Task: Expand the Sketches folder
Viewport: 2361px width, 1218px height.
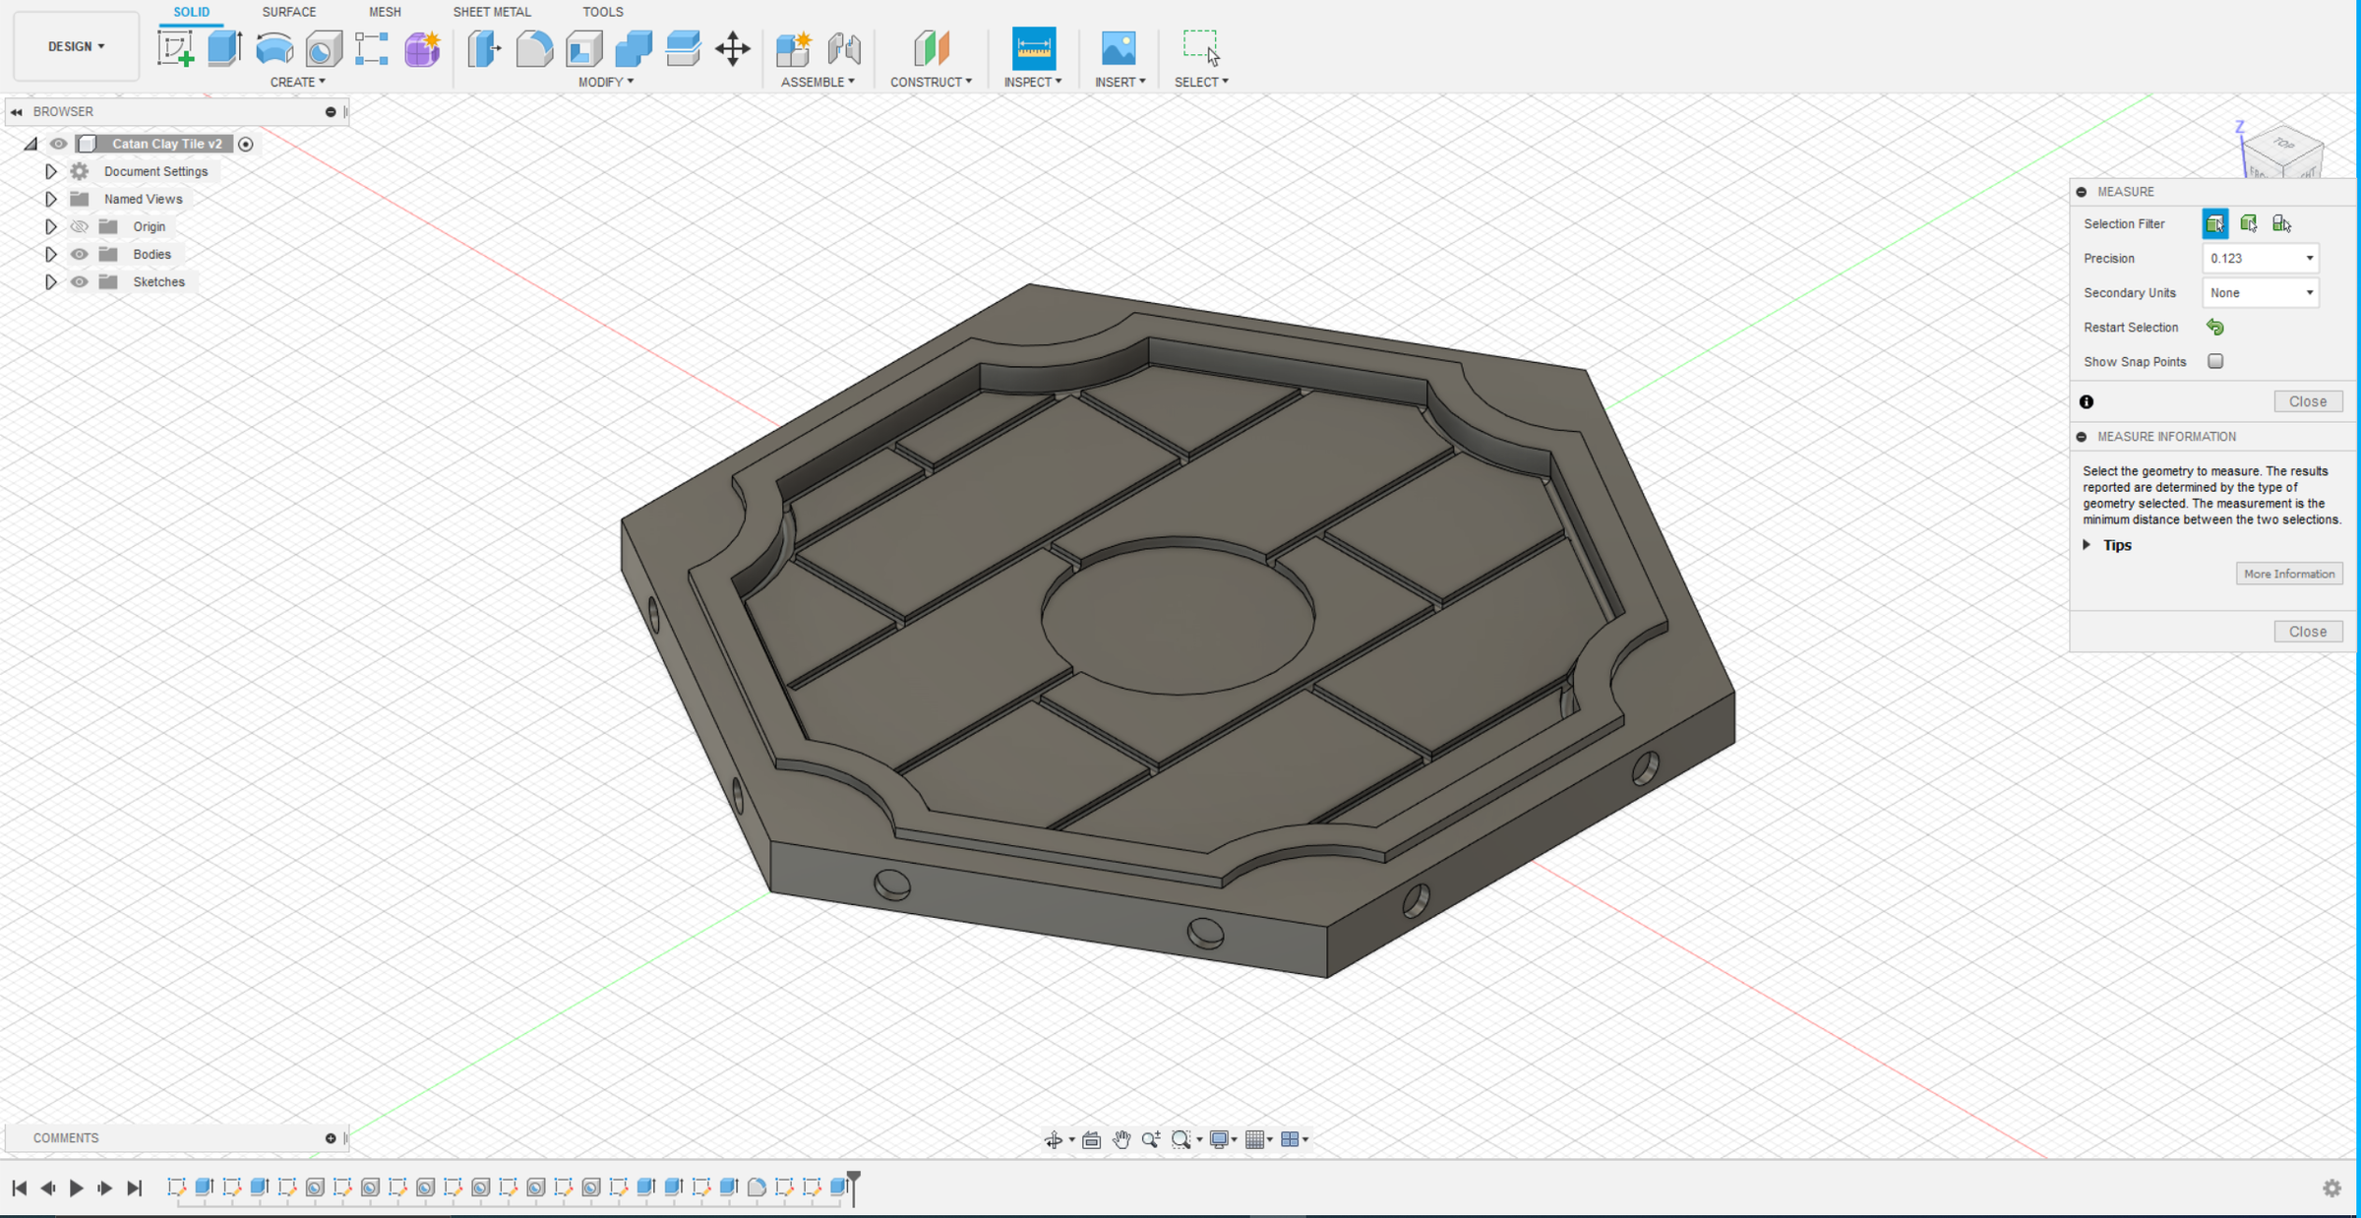Action: (51, 282)
